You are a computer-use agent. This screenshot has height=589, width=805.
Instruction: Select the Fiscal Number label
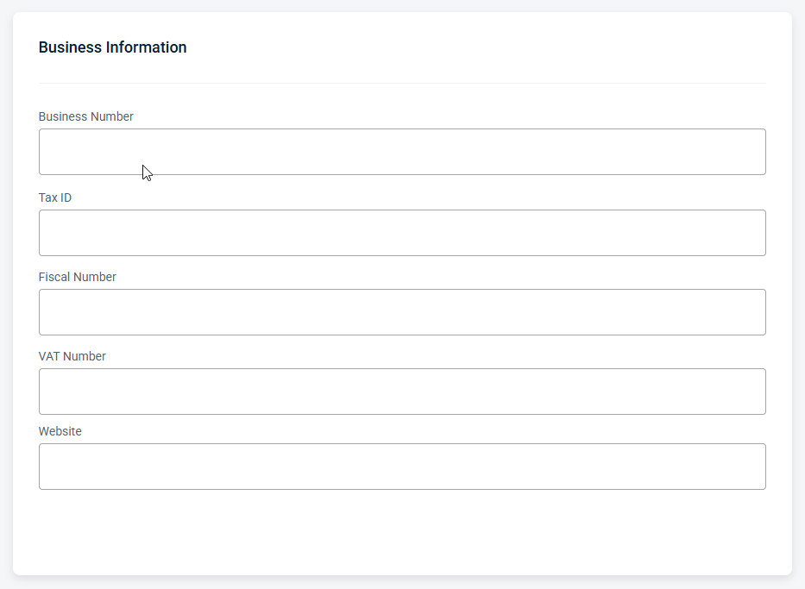click(77, 277)
